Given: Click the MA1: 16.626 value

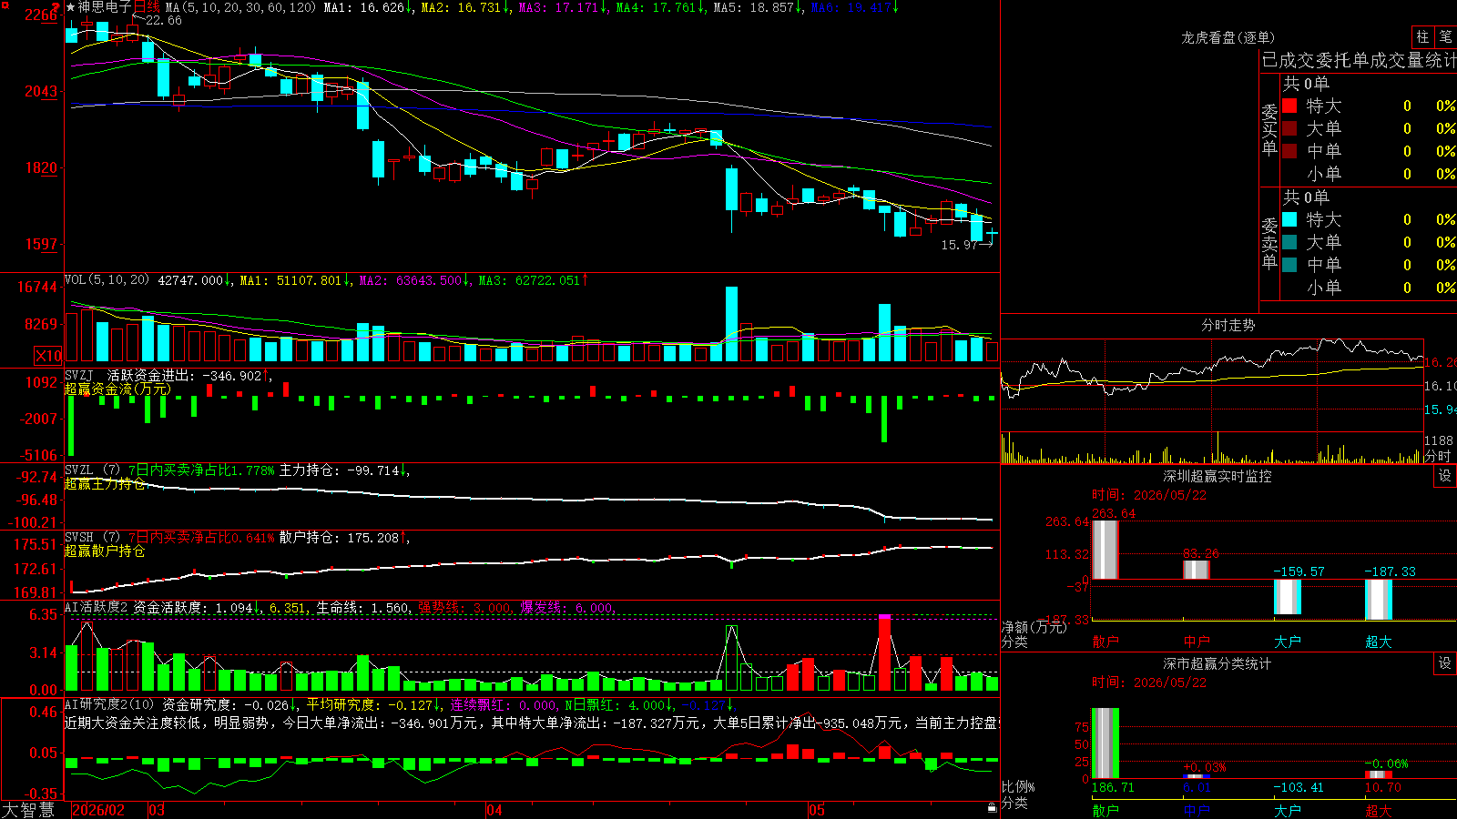Looking at the screenshot, I should 364,7.
